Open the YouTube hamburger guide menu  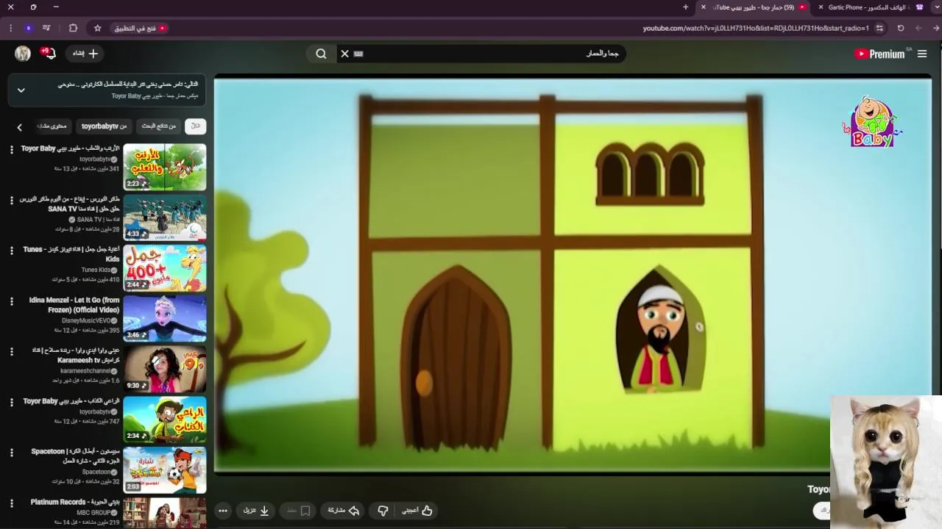click(922, 54)
